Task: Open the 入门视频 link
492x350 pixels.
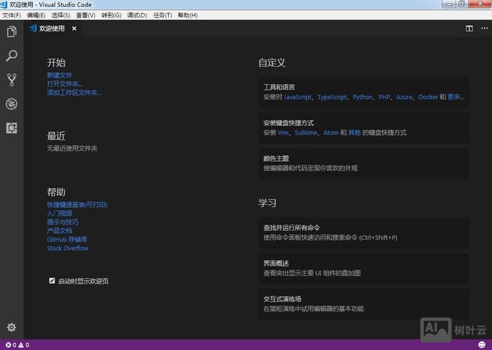Action: coord(60,213)
